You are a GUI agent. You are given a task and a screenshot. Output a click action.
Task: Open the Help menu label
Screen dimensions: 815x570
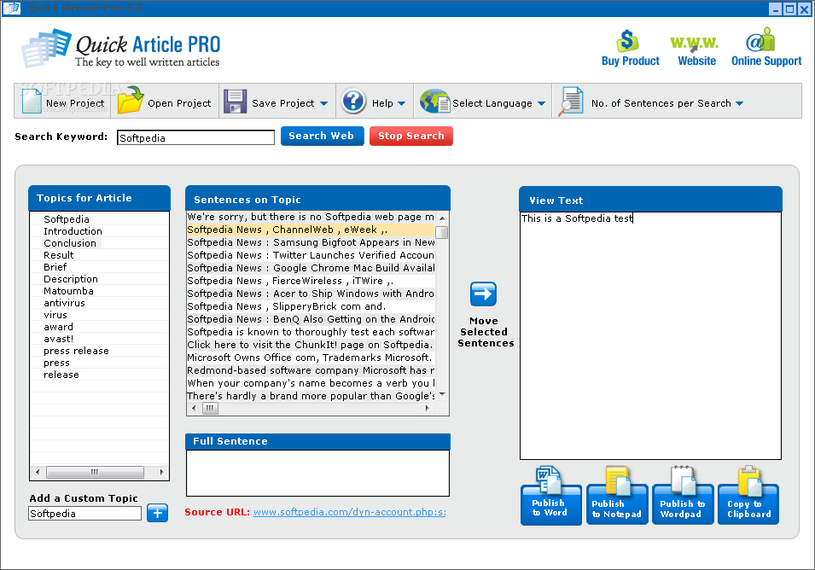coord(382,103)
